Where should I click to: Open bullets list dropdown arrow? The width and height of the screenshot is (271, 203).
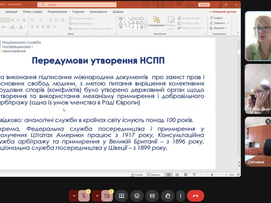pyautogui.click(x=37, y=20)
